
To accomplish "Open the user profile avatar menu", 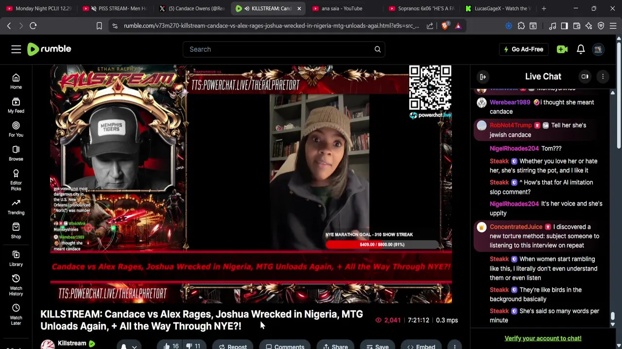I will coord(598,49).
